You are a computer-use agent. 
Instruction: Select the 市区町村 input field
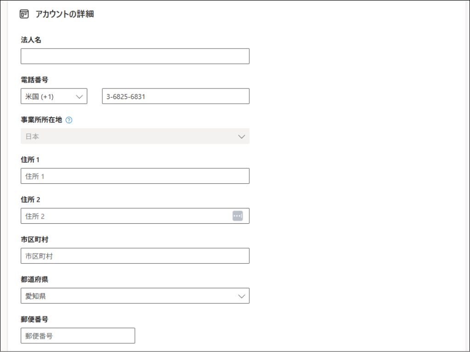(135, 256)
